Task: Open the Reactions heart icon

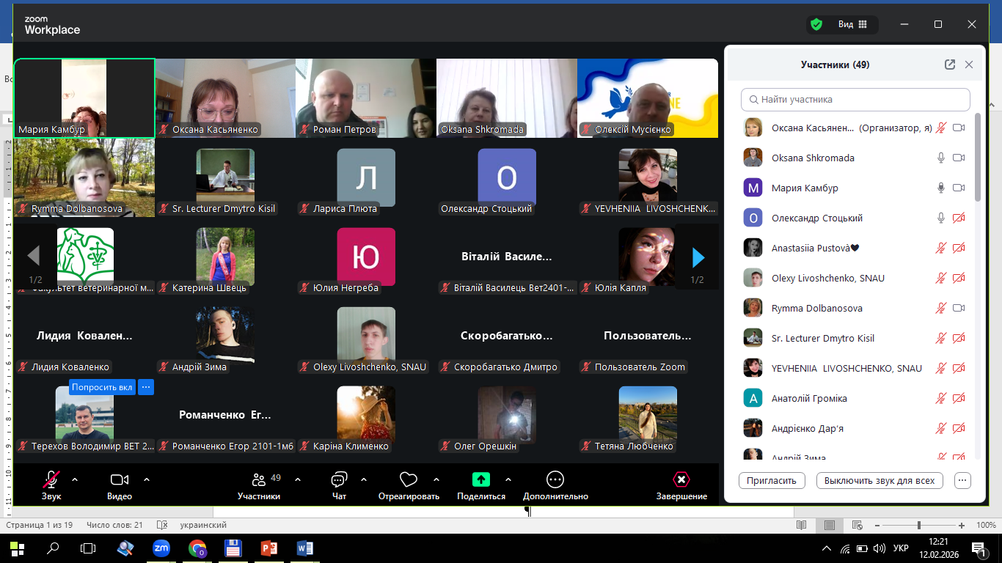Action: click(408, 480)
